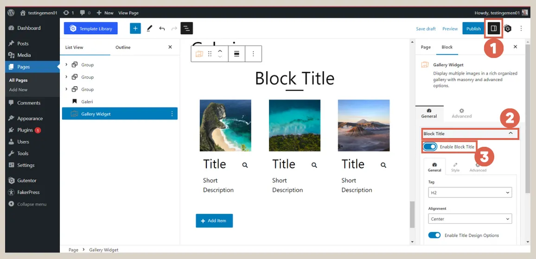Select Pages in the admin sidebar

click(32, 67)
